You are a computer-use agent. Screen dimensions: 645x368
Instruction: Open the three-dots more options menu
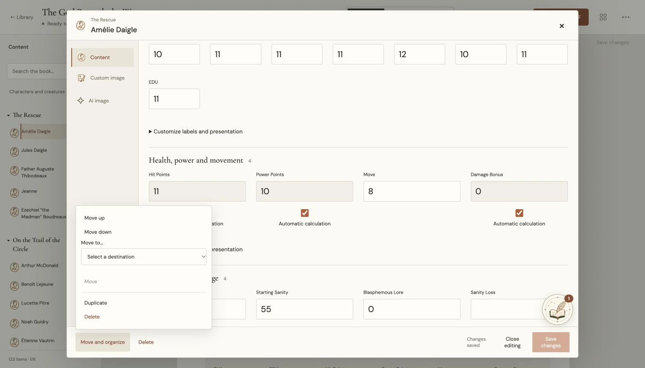[626, 17]
